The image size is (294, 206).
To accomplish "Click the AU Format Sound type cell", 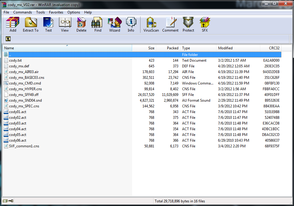I will [196, 100].
